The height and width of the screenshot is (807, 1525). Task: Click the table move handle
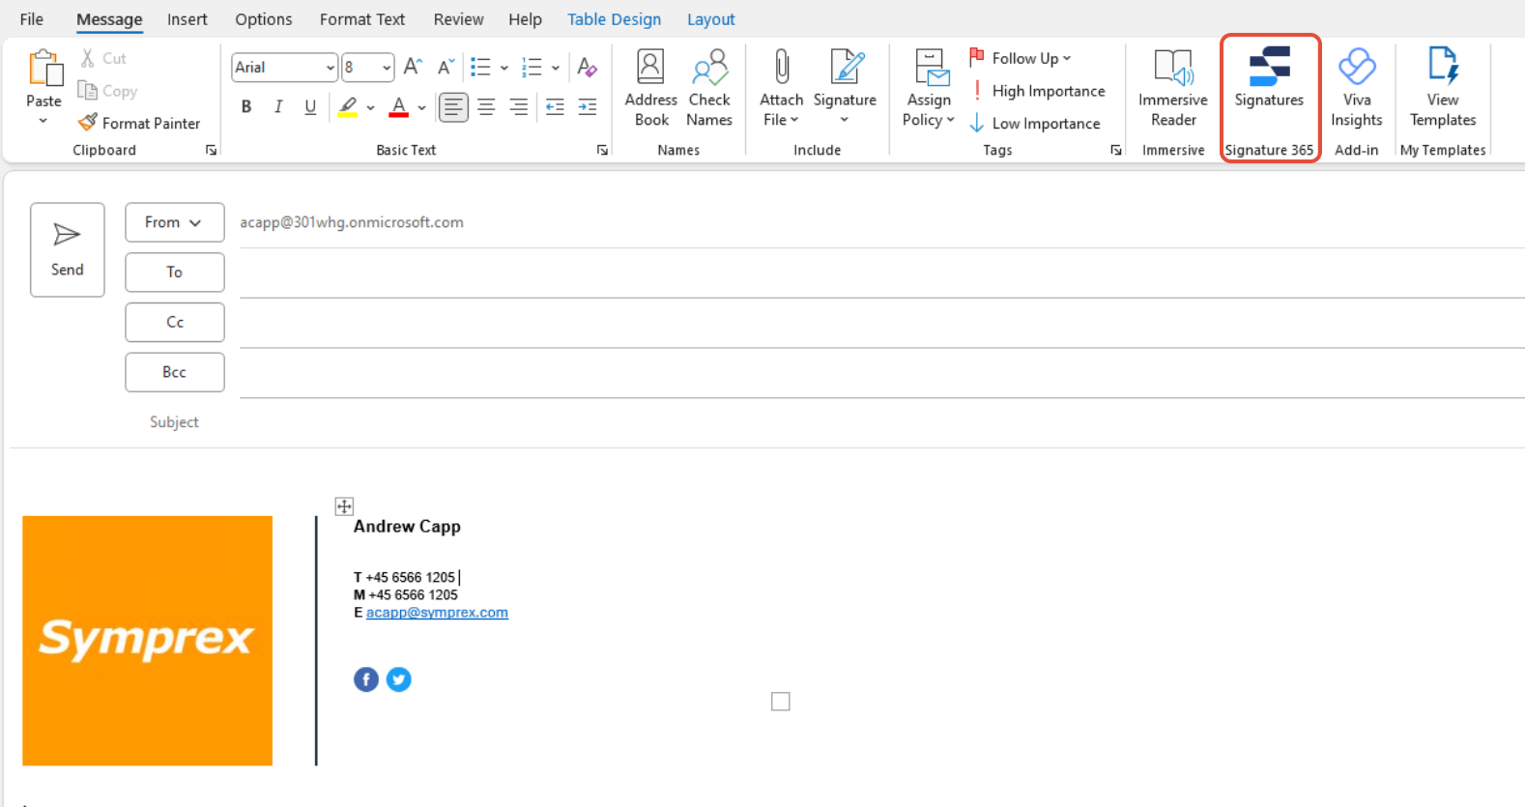[344, 506]
